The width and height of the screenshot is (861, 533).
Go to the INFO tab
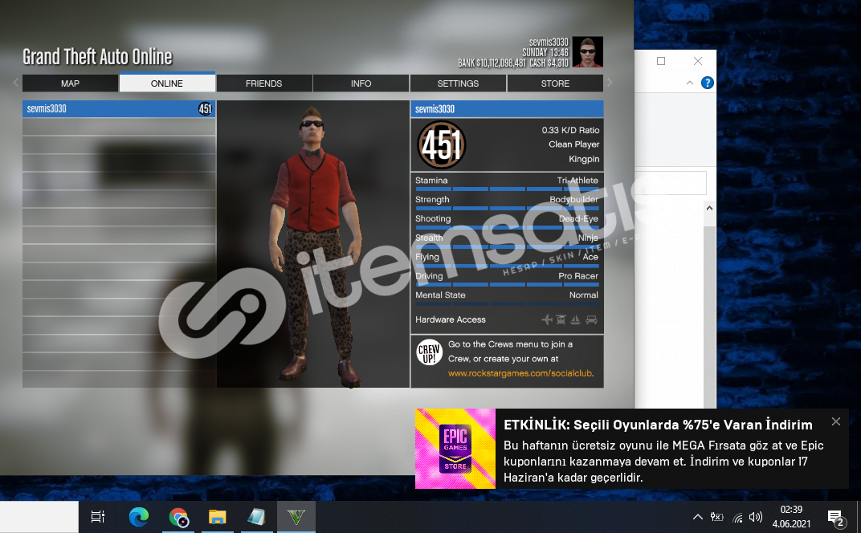(361, 83)
